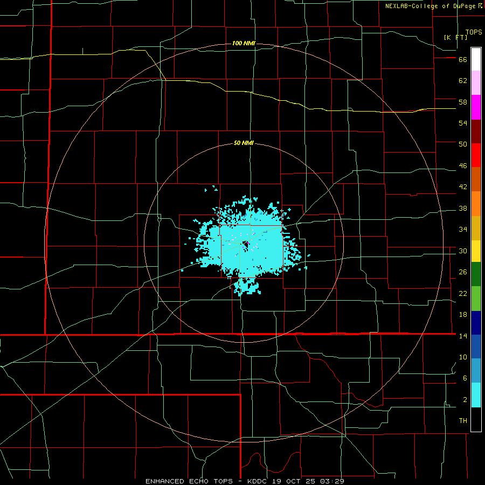Click the '50 NMI' range ring label
The image size is (485, 485).
point(244,143)
